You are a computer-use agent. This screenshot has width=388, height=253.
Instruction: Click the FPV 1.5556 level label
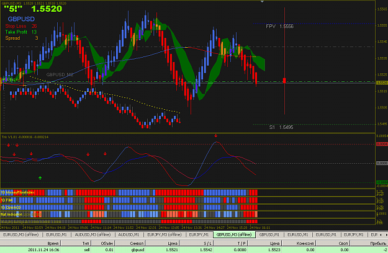[x=279, y=26]
